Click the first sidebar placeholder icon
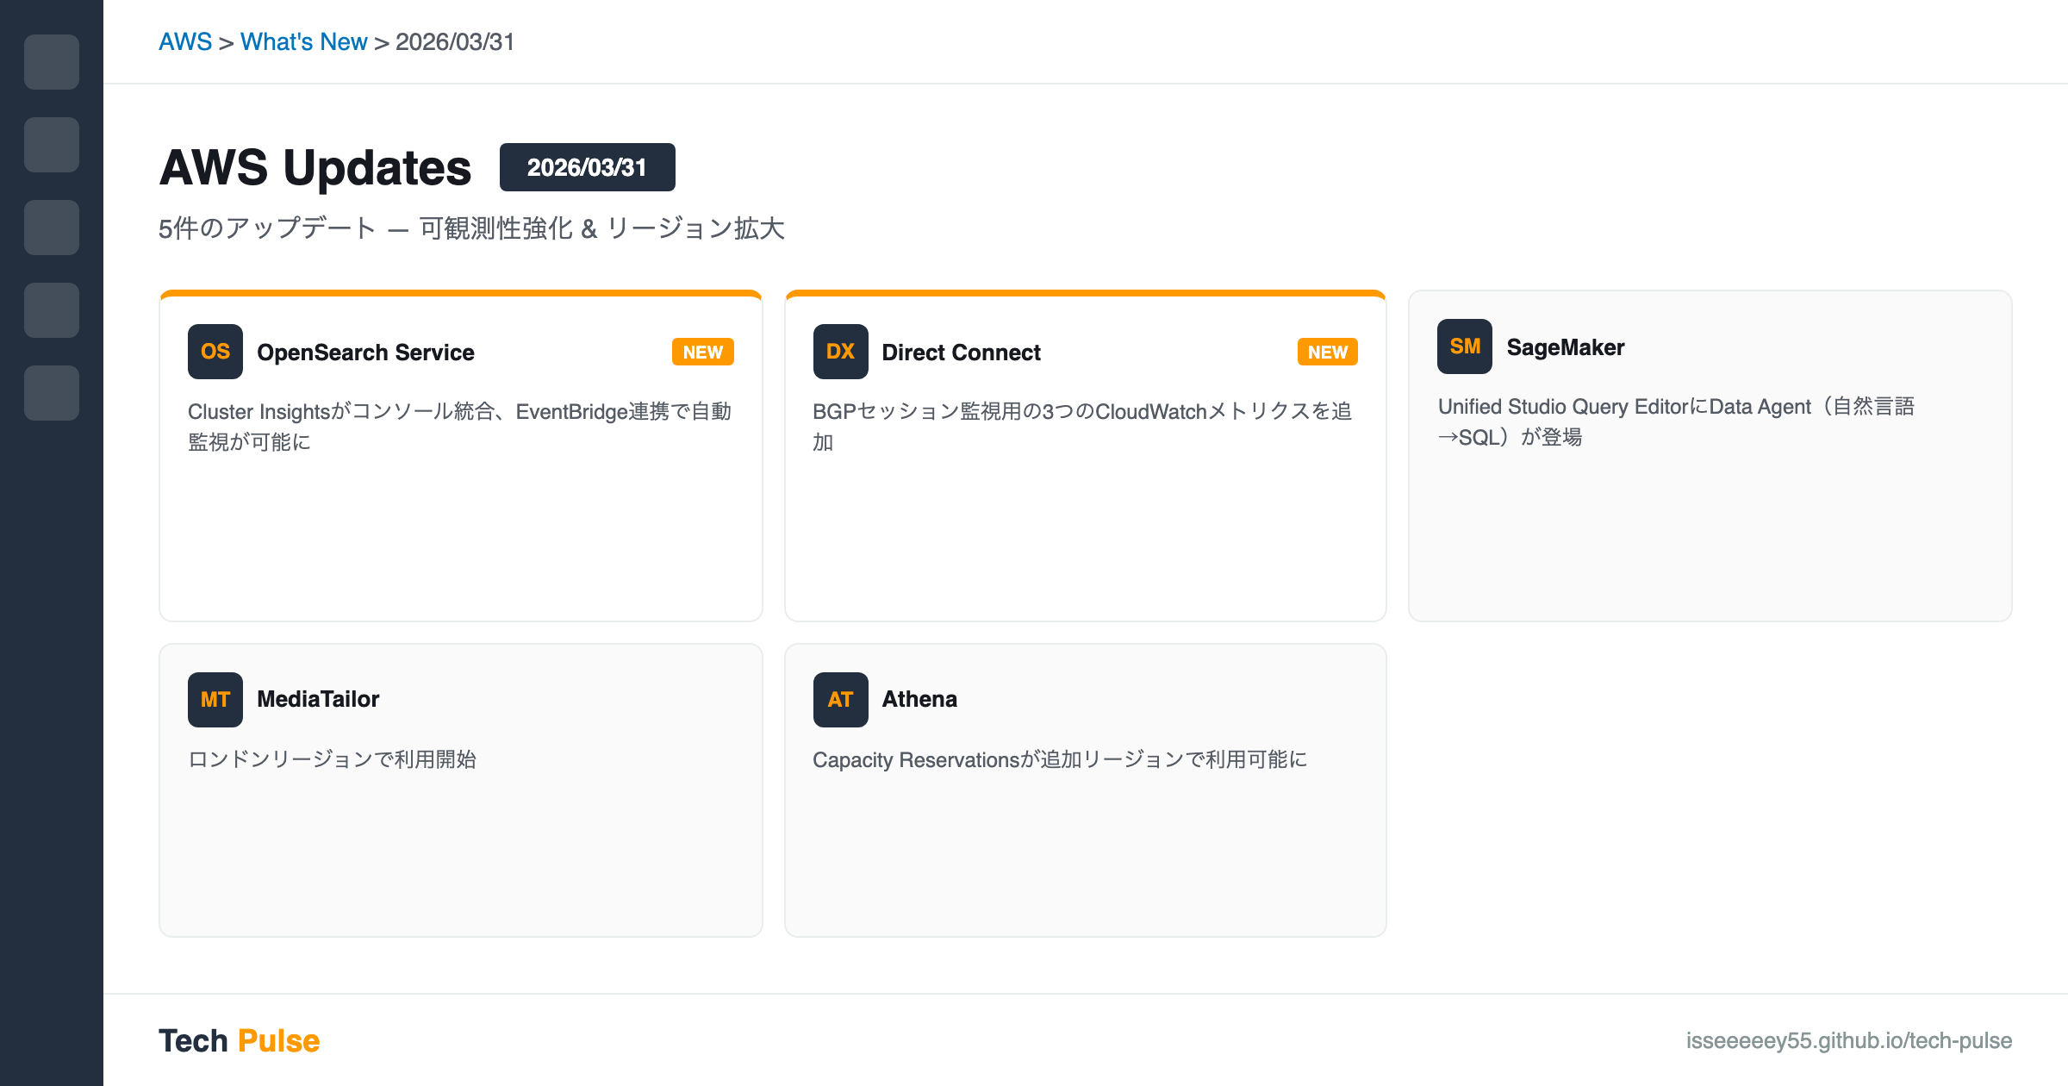Screen dimensions: 2068x1086 (x=52, y=62)
